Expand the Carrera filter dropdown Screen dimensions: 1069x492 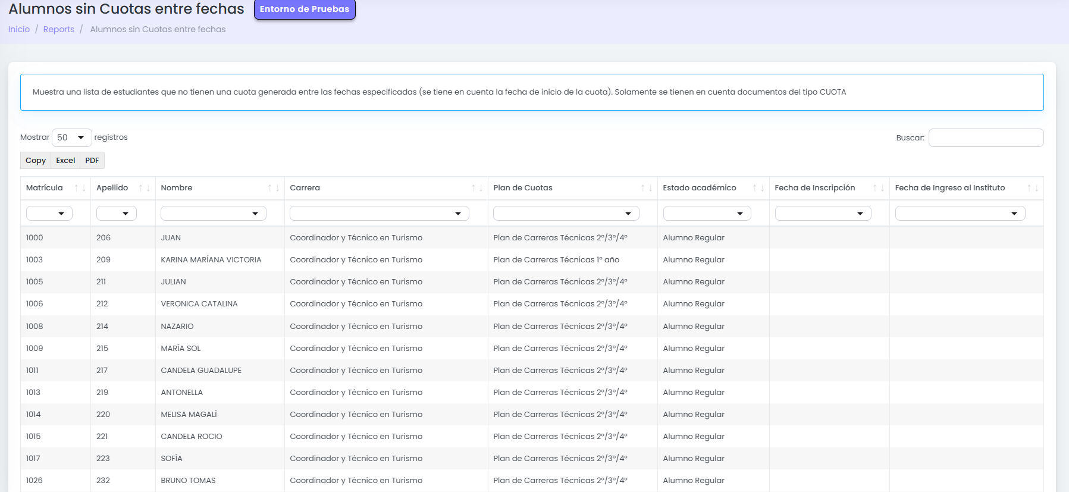[380, 214]
